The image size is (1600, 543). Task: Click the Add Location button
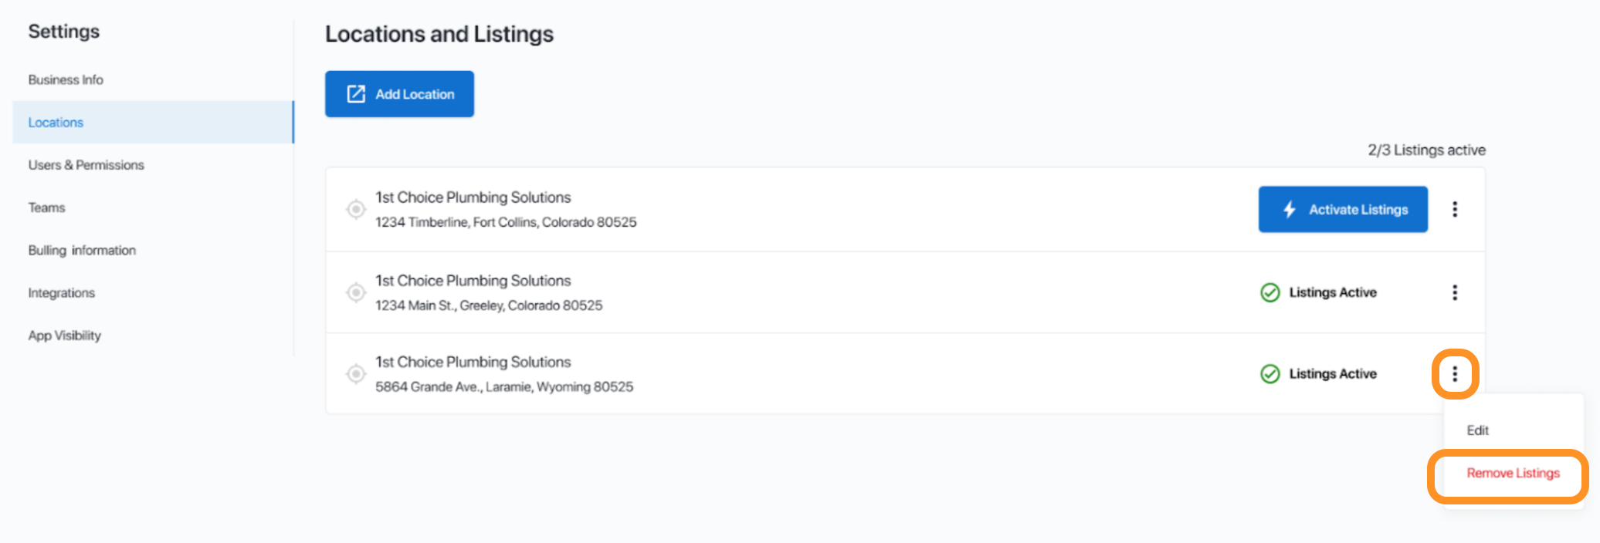pos(399,94)
